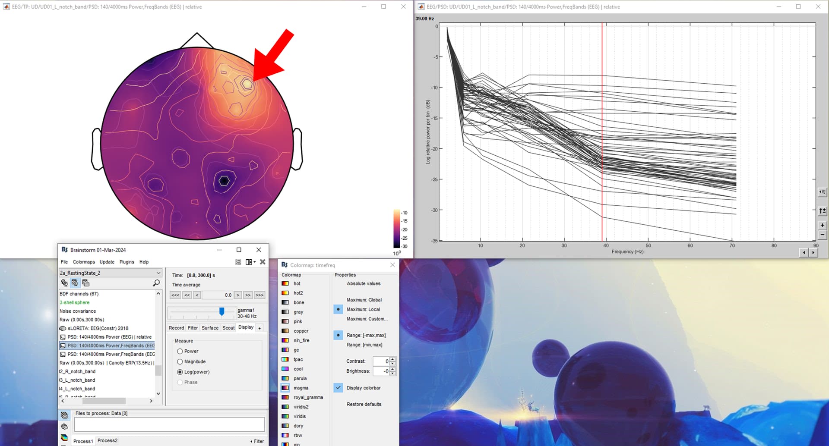Click the hot colormap swatch icon
This screenshot has height=446, width=829.
[x=285, y=283]
